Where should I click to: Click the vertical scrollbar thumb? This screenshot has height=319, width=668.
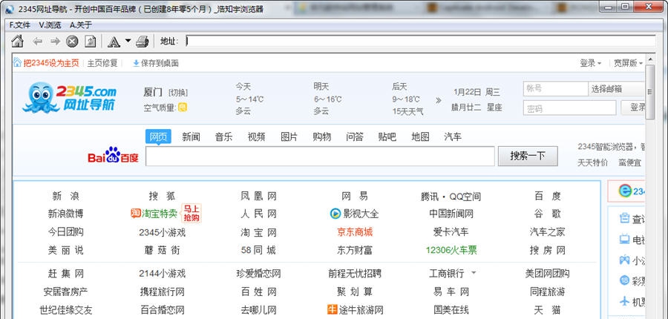[x=649, y=92]
